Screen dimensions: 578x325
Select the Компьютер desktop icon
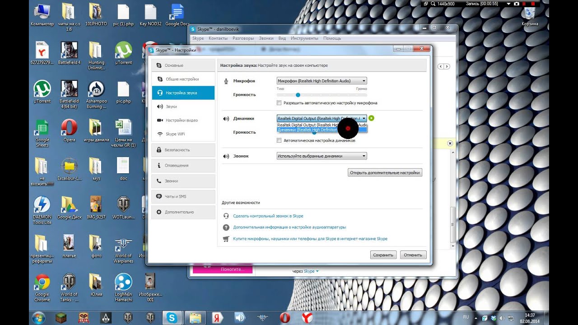point(42,15)
